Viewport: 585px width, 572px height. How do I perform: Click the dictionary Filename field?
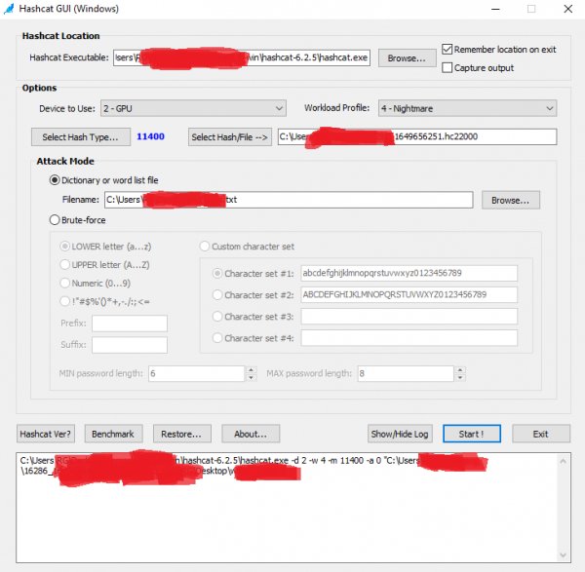click(x=289, y=200)
